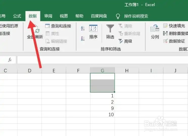Viewport: 188px width, 136px height.
Task: Click the cell containing 9
Action: 102,108
